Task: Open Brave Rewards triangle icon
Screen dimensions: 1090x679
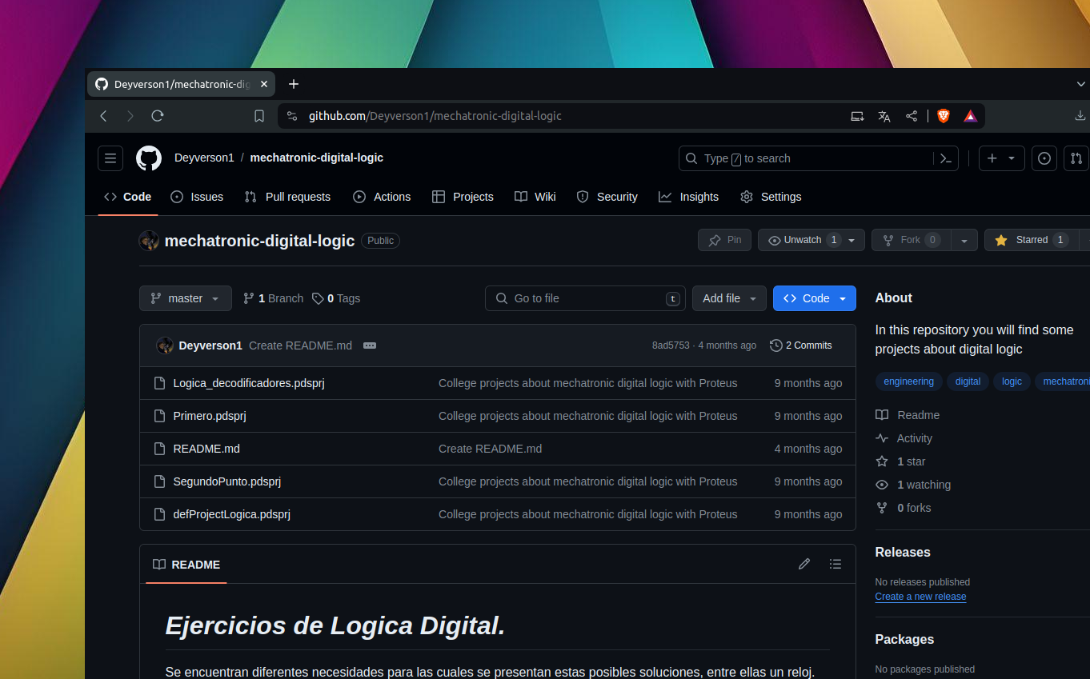Action: coord(971,116)
